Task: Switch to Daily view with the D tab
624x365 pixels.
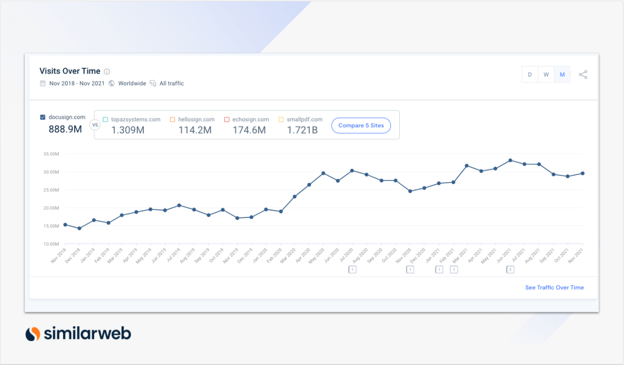Action: coord(529,74)
